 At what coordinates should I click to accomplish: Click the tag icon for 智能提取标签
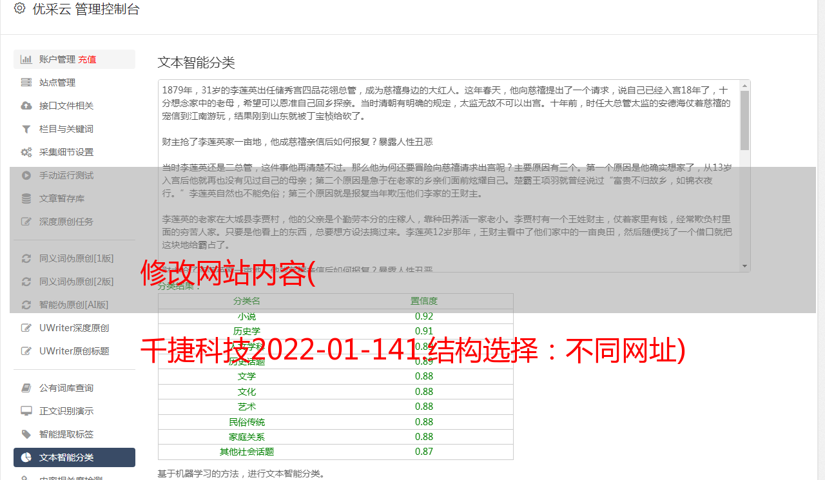click(26, 434)
